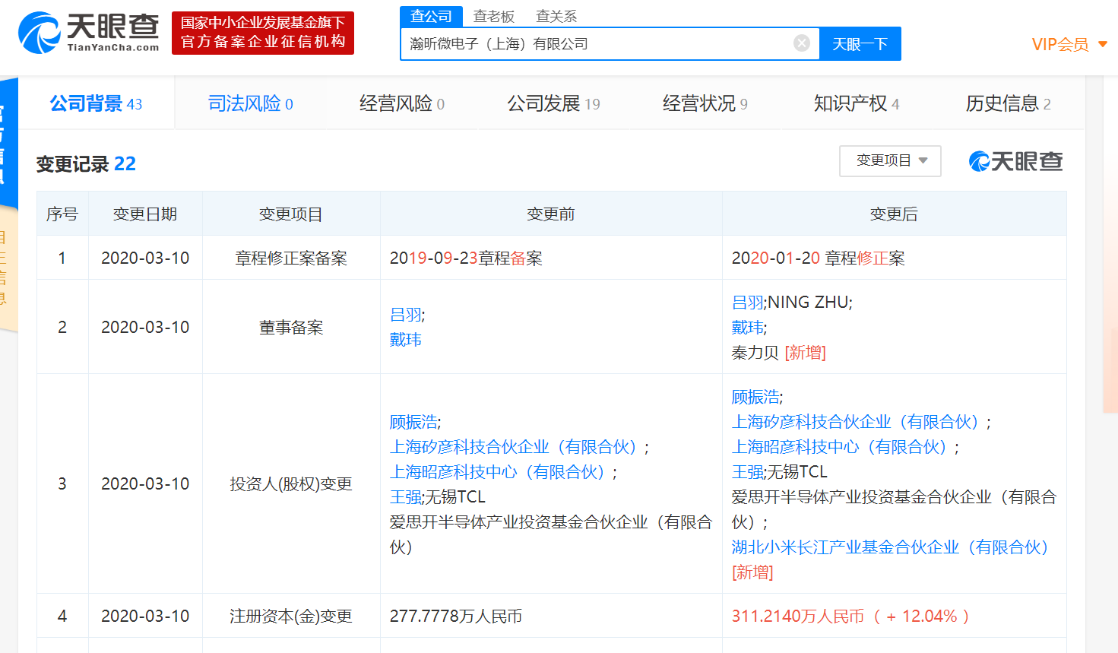This screenshot has width=1118, height=653.
Task: Click the 变更后 column header
Action: pyautogui.click(x=894, y=214)
